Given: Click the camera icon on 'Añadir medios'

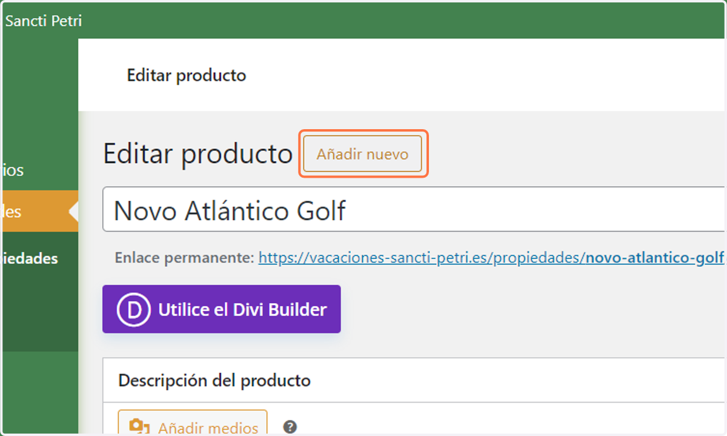Looking at the screenshot, I should (140, 427).
